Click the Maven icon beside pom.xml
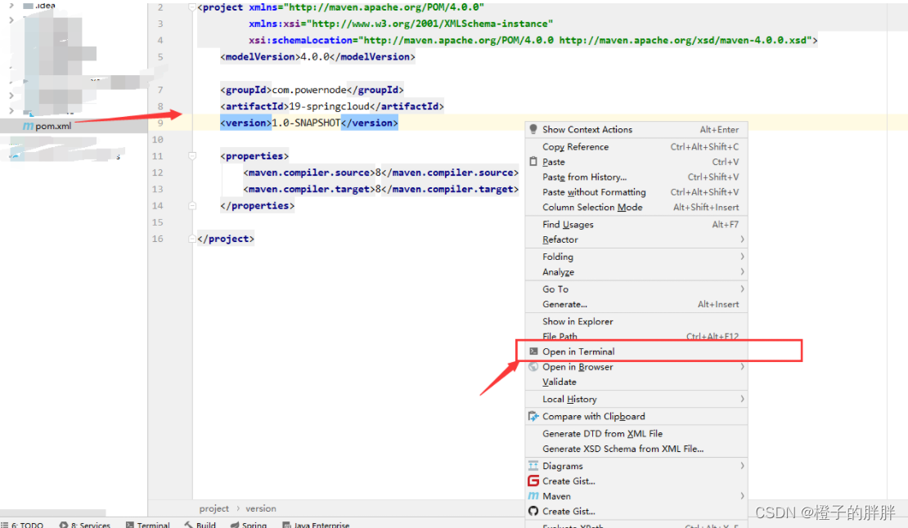Image resolution: width=908 pixels, height=528 pixels. tap(28, 126)
